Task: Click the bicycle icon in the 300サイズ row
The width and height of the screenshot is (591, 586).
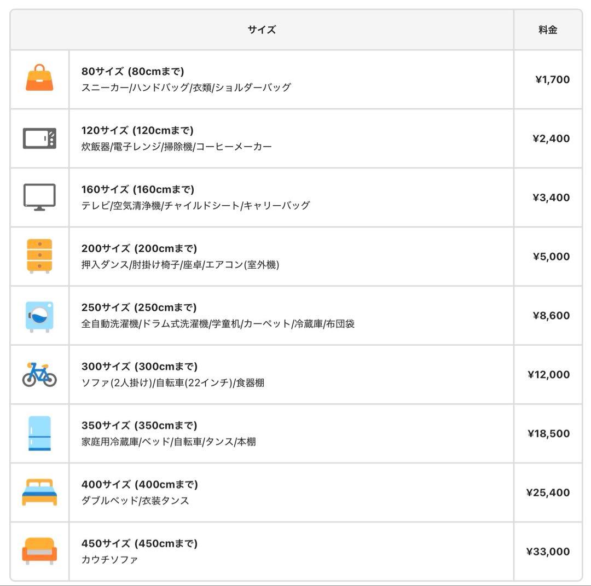Action: (38, 374)
